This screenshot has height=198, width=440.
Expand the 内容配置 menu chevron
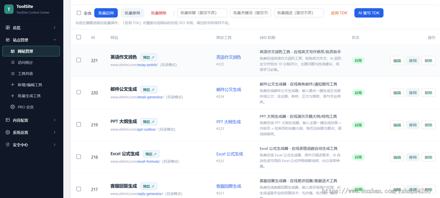[55, 120]
